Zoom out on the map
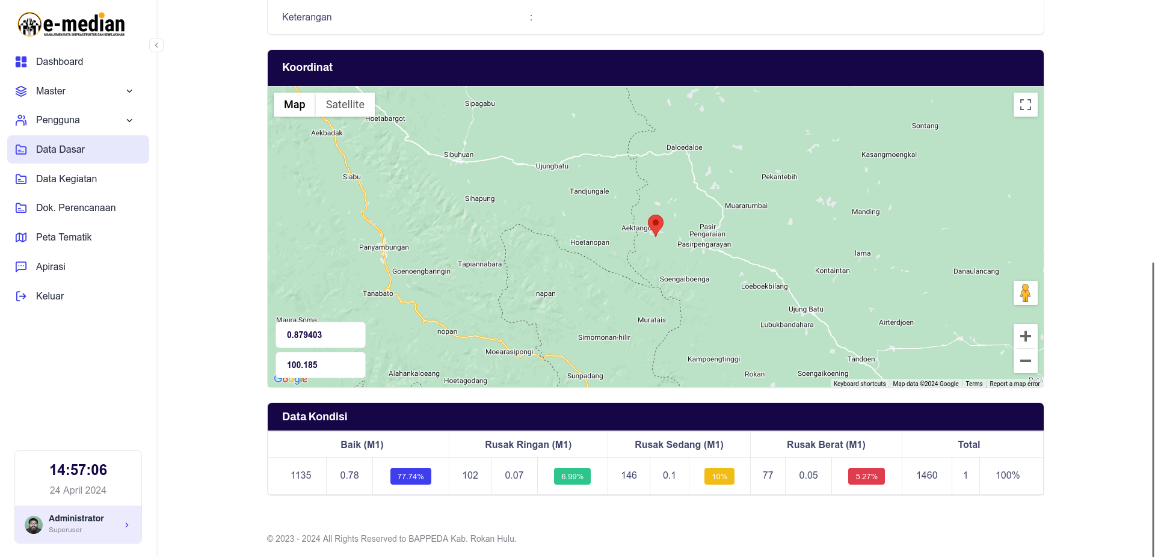 pyautogui.click(x=1026, y=361)
